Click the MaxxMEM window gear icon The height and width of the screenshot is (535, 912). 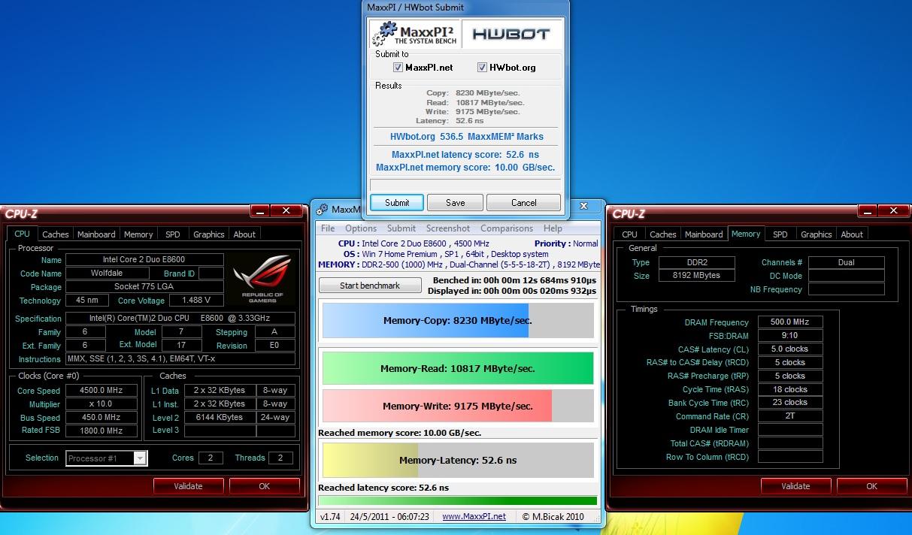tap(322, 210)
